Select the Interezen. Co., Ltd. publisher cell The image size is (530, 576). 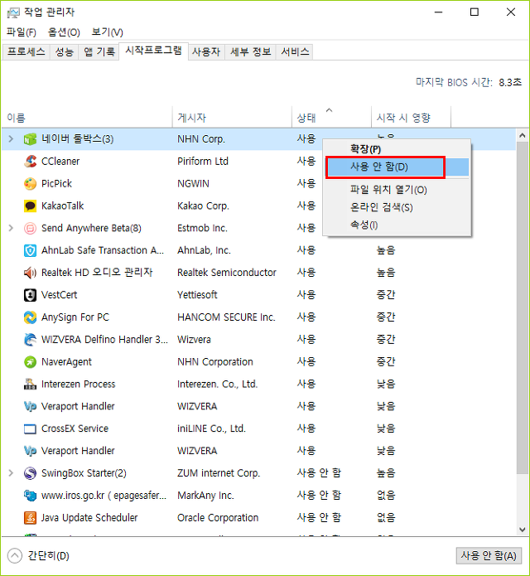point(217,385)
